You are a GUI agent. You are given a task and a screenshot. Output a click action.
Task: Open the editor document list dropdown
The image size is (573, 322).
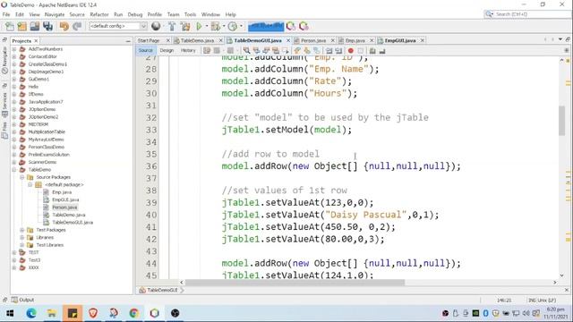tap(560, 39)
